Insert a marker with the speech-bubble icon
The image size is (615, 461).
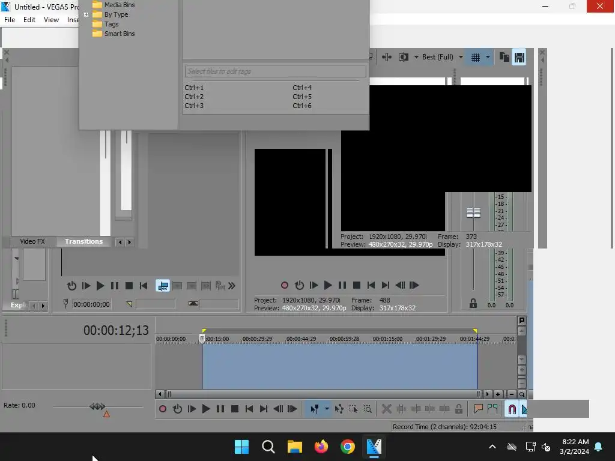[x=478, y=409]
